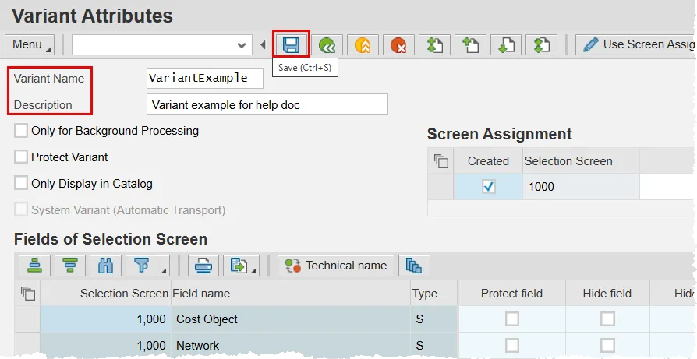Select all rows in Screen Assignment table
The image size is (697, 359).
pyautogui.click(x=440, y=160)
